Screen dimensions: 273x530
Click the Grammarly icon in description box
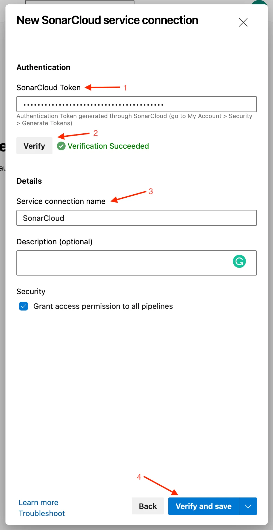click(x=239, y=261)
